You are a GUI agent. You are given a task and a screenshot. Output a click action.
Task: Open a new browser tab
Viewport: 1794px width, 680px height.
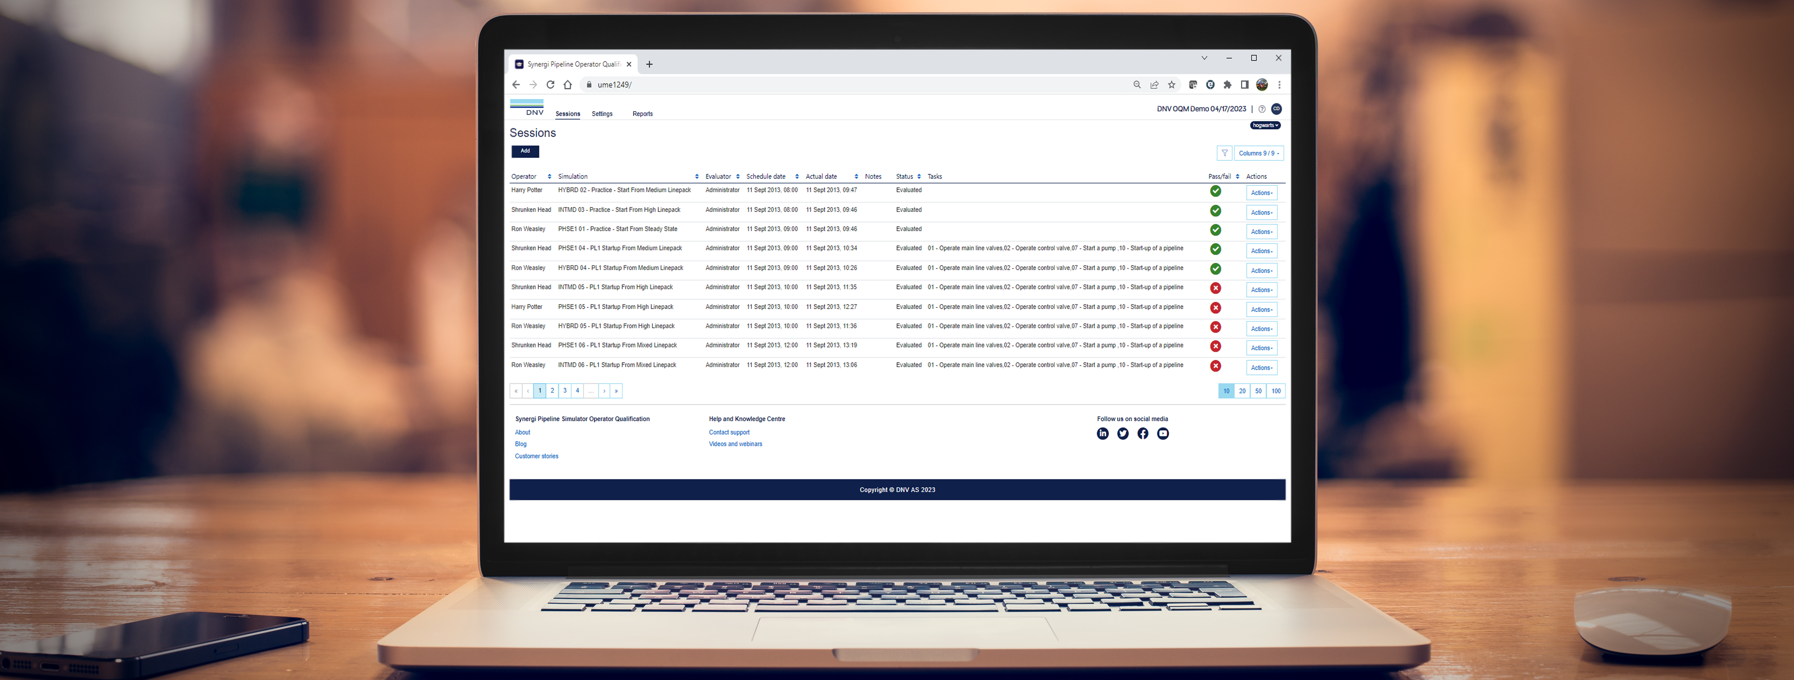649,64
